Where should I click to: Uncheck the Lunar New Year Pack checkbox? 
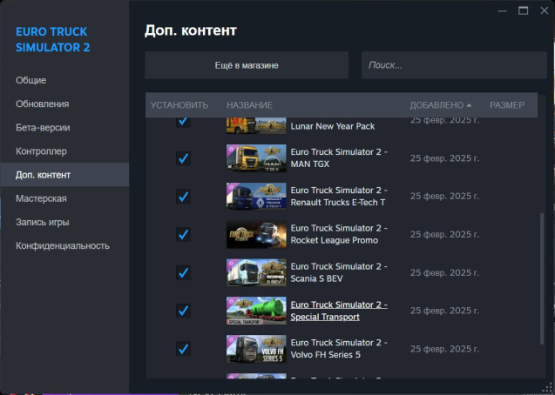tap(183, 122)
